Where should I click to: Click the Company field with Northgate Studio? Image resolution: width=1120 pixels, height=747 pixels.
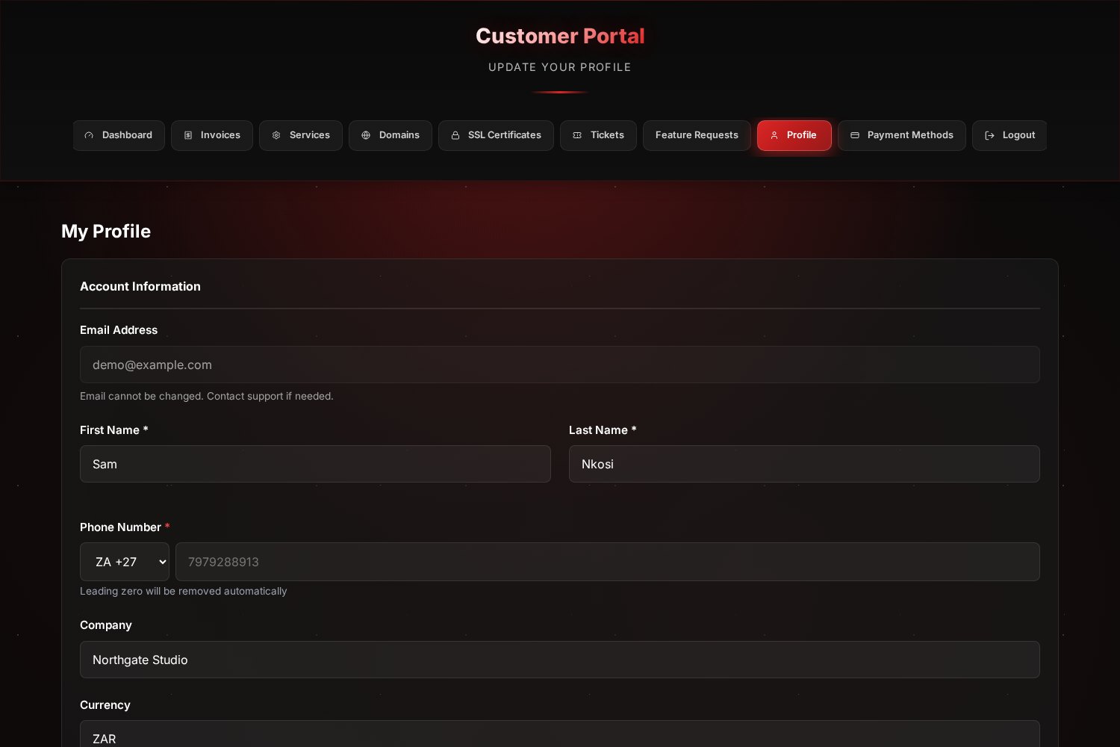coord(560,660)
